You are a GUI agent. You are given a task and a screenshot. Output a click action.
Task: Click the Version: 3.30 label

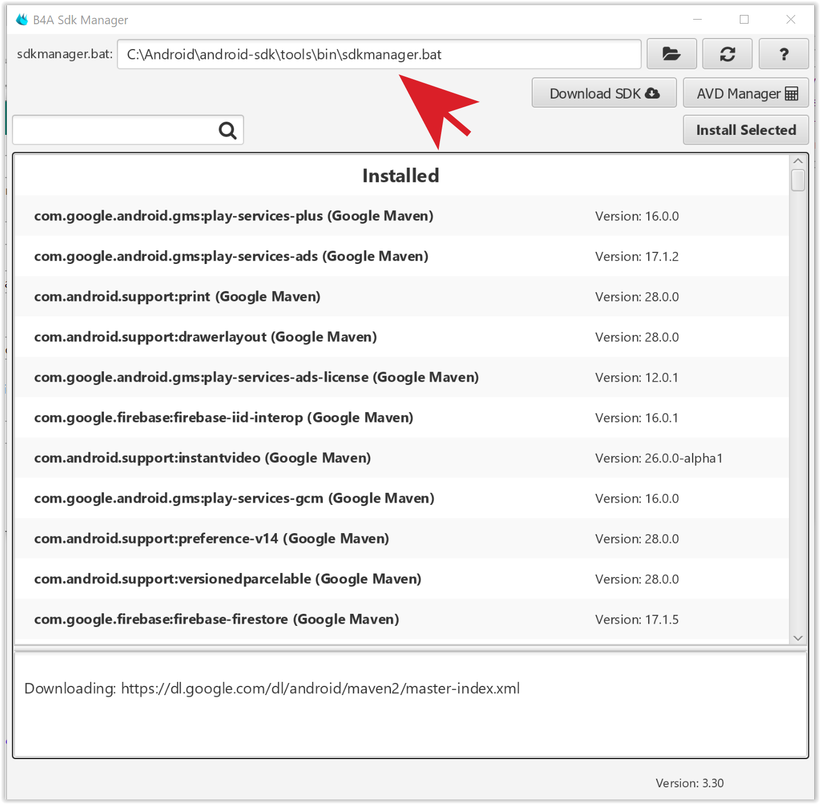point(690,783)
